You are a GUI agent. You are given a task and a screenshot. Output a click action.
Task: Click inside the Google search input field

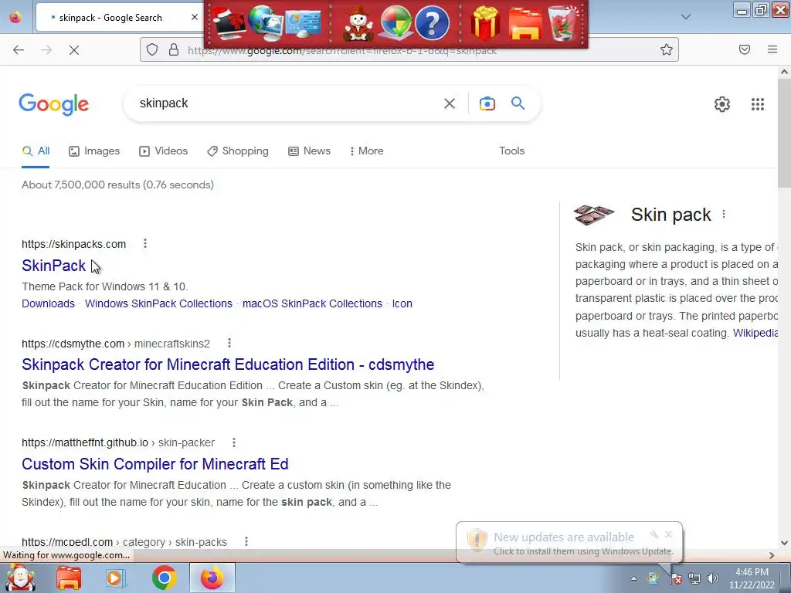287,103
